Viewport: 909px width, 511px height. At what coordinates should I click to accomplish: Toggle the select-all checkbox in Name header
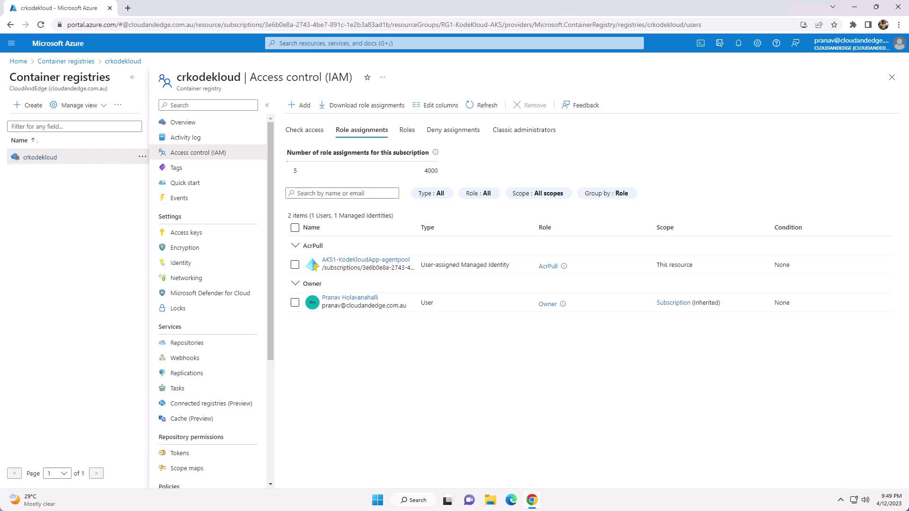pos(295,228)
